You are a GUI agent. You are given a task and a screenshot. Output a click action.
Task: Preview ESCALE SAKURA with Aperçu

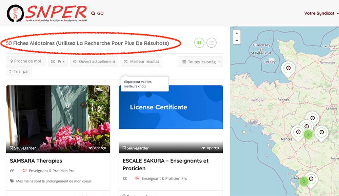click(x=210, y=148)
